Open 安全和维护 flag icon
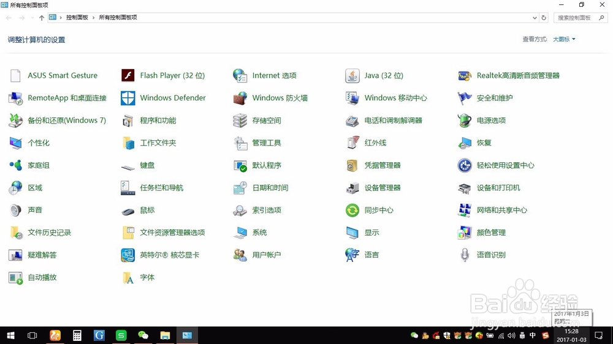The image size is (613, 344). pos(465,98)
